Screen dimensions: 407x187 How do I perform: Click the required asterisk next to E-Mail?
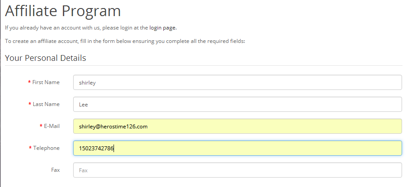[x=41, y=126]
